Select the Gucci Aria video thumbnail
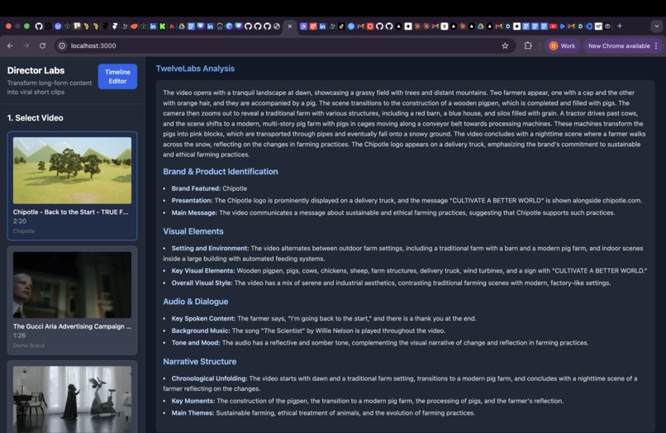 tap(72, 285)
